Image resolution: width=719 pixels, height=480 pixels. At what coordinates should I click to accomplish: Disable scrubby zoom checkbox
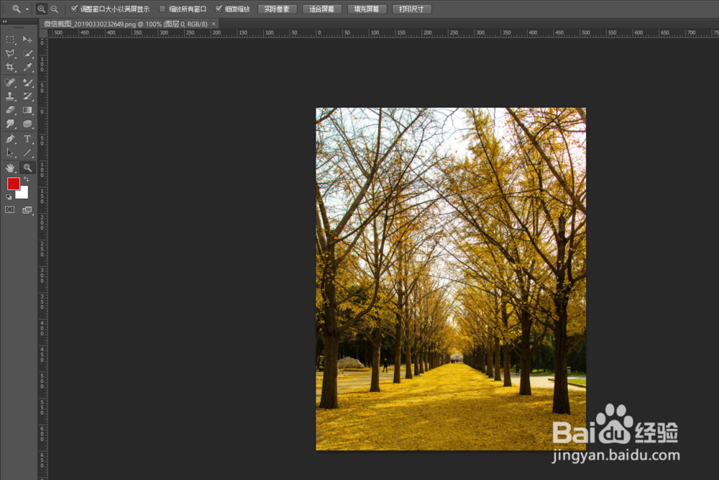point(219,9)
